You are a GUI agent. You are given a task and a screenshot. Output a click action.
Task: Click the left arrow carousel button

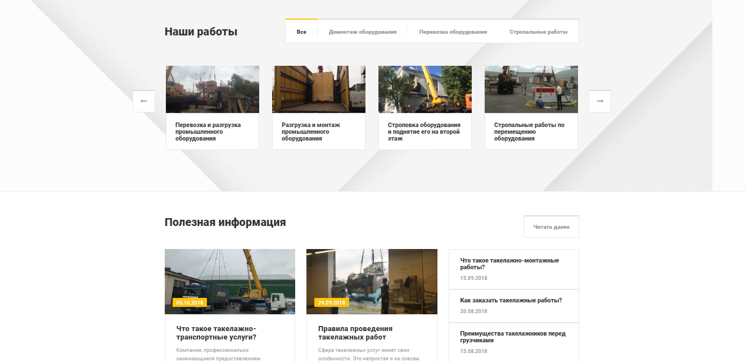point(144,101)
